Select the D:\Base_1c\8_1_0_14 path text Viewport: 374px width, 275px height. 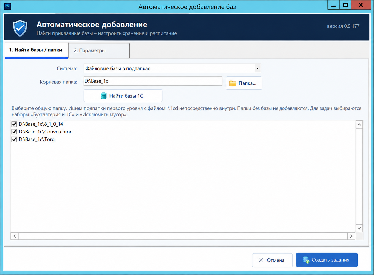point(41,124)
